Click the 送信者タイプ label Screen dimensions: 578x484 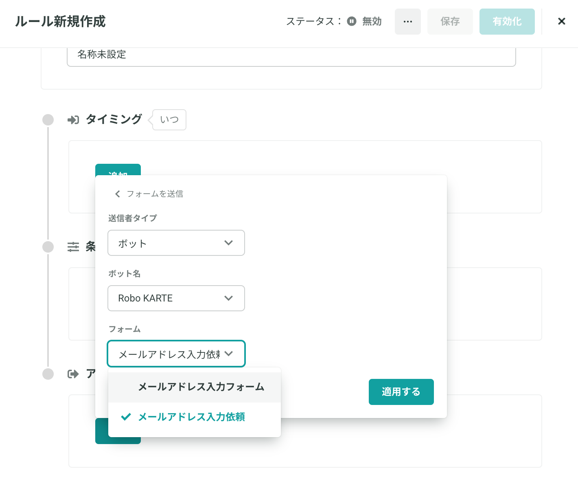132,218
